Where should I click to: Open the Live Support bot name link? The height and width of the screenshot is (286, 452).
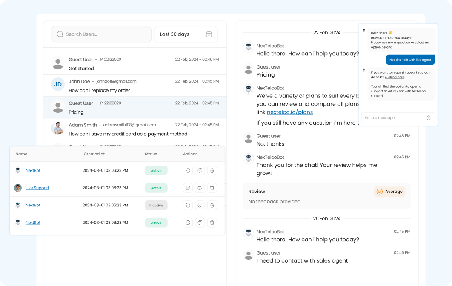pos(37,188)
